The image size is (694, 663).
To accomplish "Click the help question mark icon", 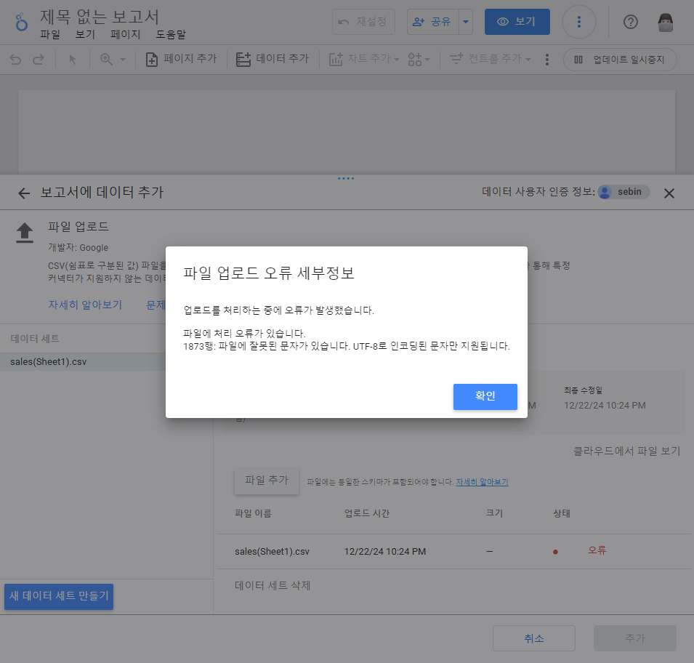I will [x=630, y=22].
